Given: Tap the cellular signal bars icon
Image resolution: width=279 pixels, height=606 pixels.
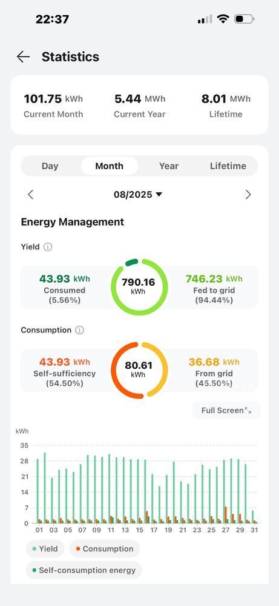Looking at the screenshot, I should point(205,19).
